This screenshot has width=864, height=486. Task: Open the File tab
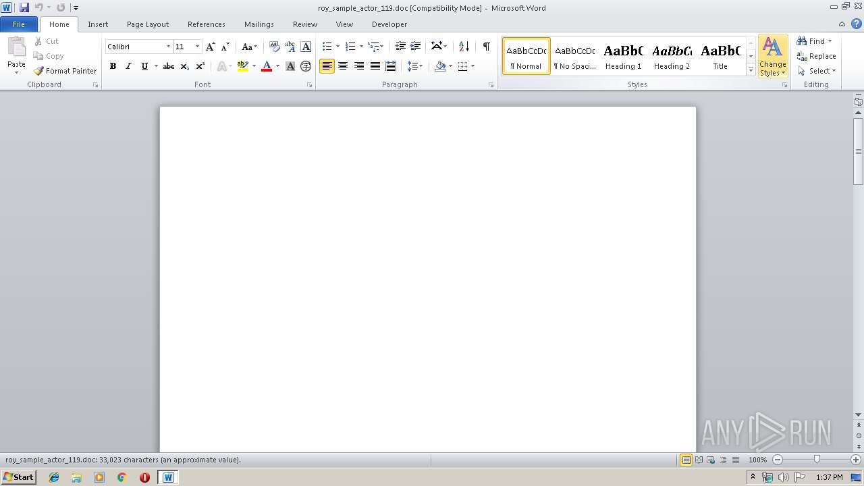(x=19, y=24)
